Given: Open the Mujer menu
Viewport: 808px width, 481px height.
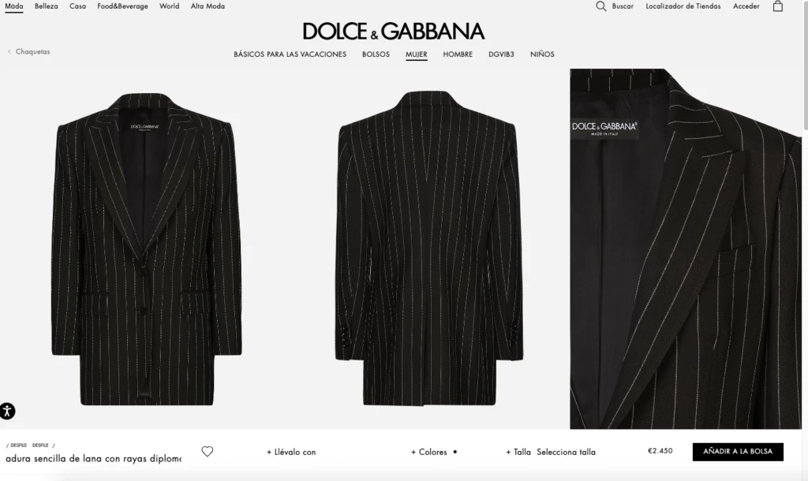Looking at the screenshot, I should pyautogui.click(x=417, y=54).
